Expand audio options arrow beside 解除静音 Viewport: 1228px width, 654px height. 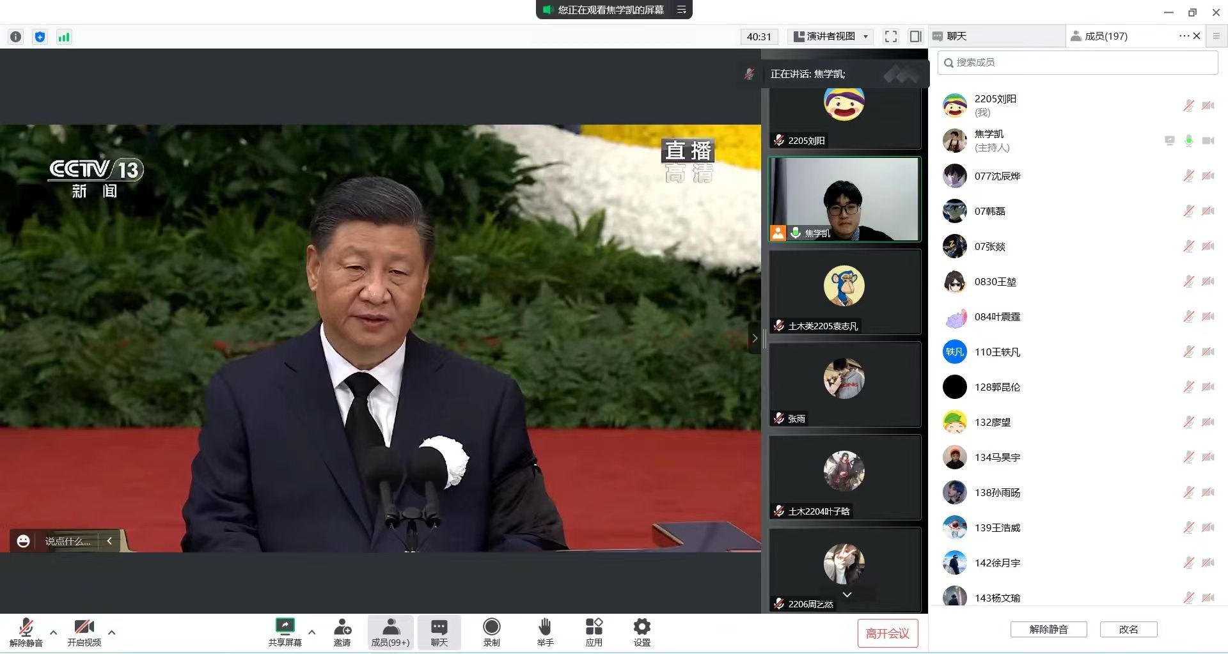pyautogui.click(x=54, y=632)
